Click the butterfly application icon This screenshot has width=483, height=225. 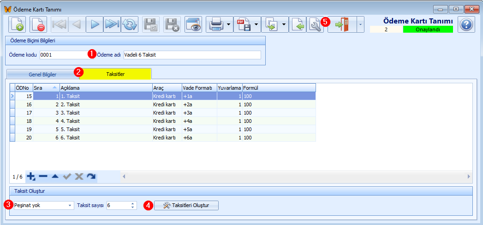coord(8,9)
